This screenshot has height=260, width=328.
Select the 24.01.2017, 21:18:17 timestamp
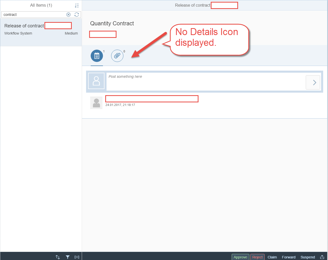pos(120,105)
